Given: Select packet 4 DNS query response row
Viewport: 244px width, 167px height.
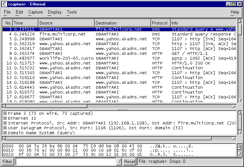Looking at the screenshot, I should [119, 34].
